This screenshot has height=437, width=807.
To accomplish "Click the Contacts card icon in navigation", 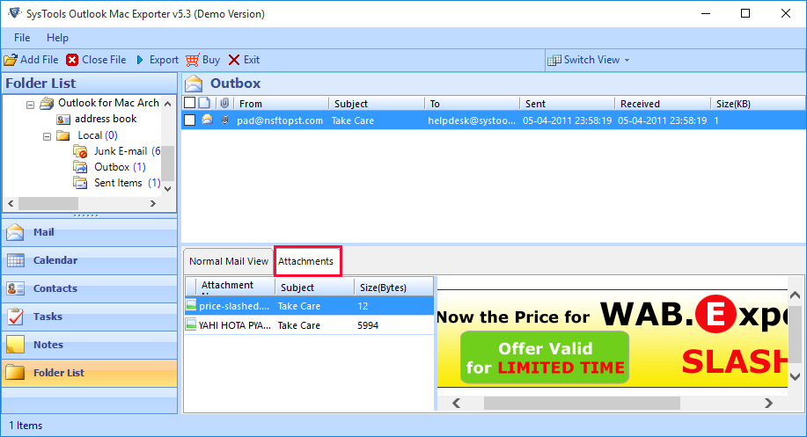I will pyautogui.click(x=16, y=289).
